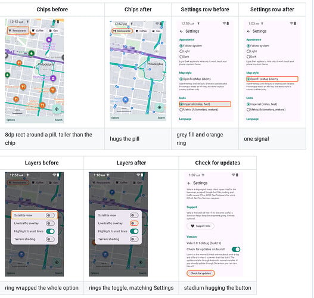The height and width of the screenshot is (298, 314).
Task: Click the Support Vela button
Action: [x=200, y=226]
